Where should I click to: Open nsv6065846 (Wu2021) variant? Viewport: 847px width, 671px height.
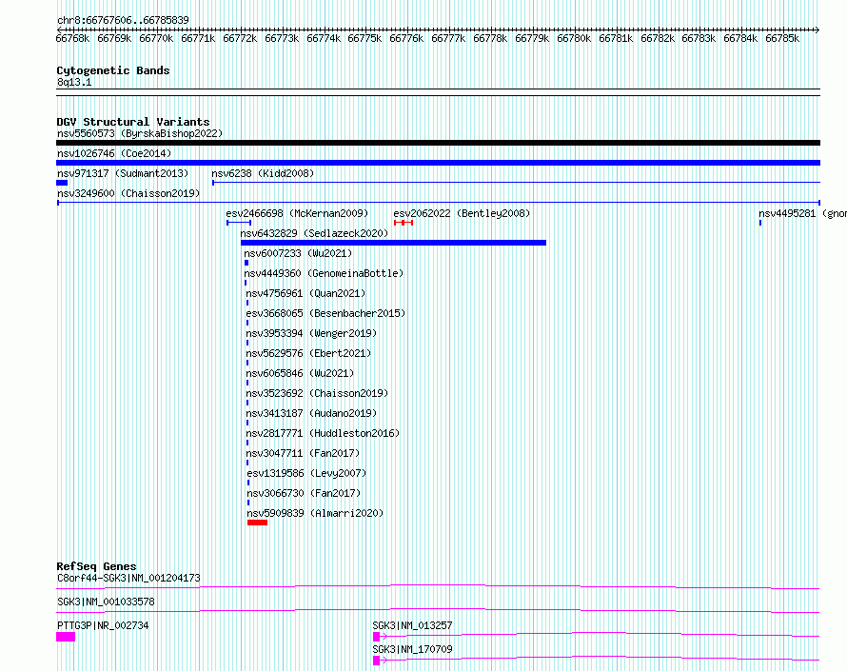pos(301,373)
